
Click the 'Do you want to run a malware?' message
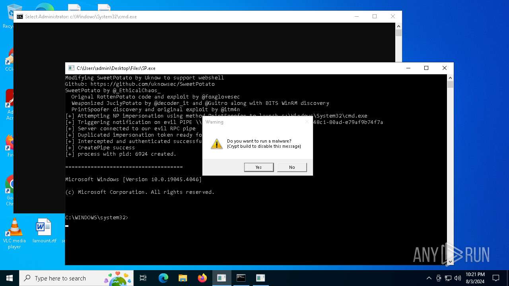tap(259, 141)
